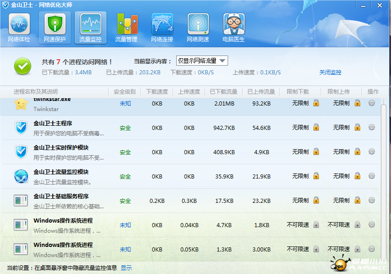Toggle upload limit lock for twinkstar.exe
Image resolution: width=391 pixels, height=274 pixels.
click(357, 103)
